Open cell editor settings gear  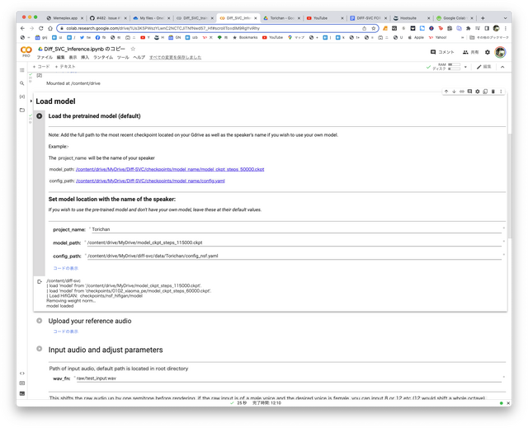tap(477, 92)
